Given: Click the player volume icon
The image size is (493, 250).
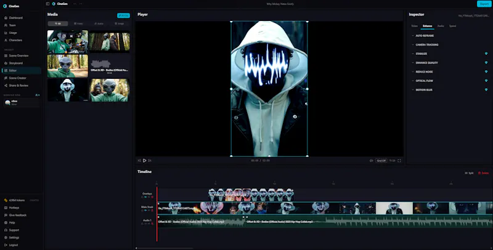Looking at the screenshot, I should [372, 161].
